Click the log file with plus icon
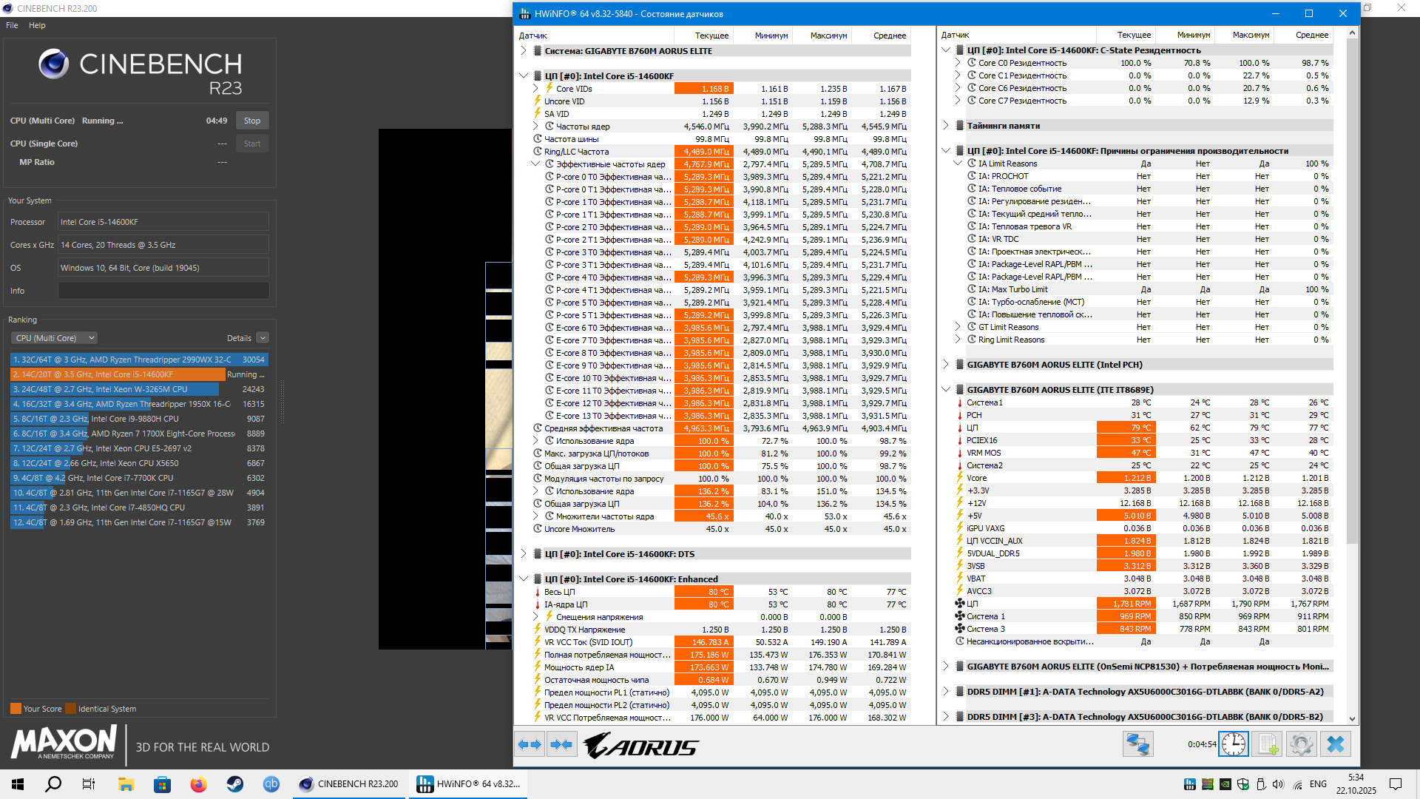Image resolution: width=1420 pixels, height=799 pixels. point(1268,744)
